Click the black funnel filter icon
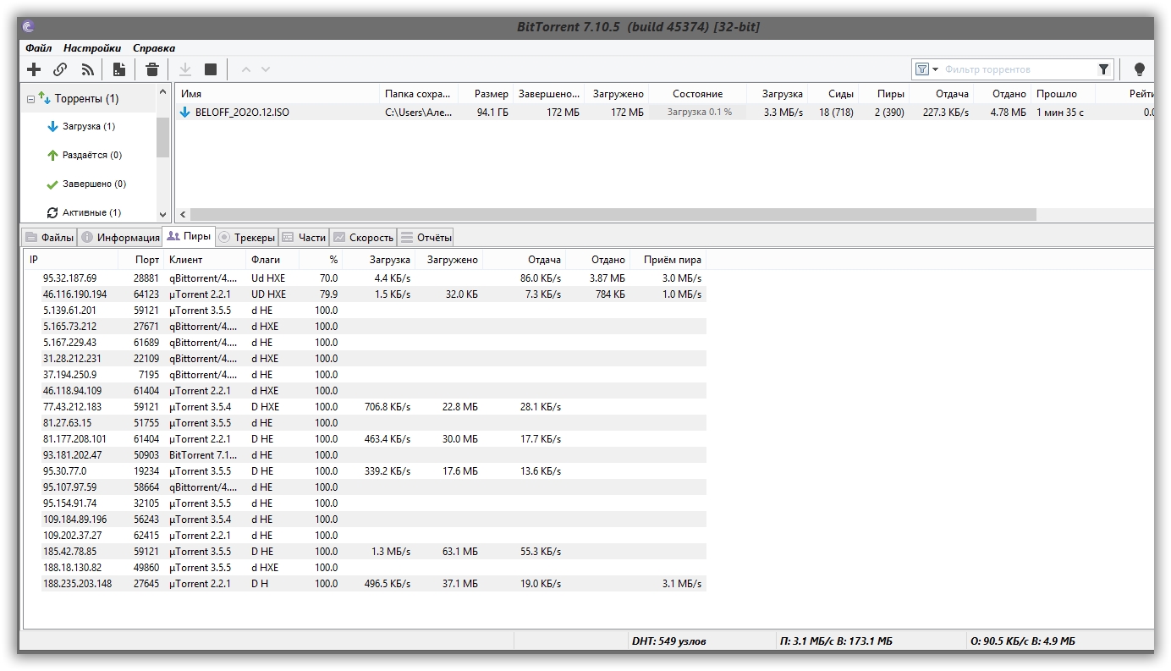 [1103, 69]
